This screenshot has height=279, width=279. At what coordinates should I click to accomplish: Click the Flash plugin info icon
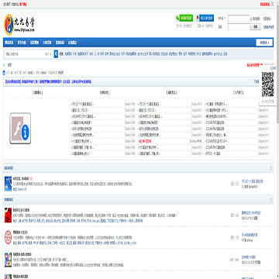(20, 129)
